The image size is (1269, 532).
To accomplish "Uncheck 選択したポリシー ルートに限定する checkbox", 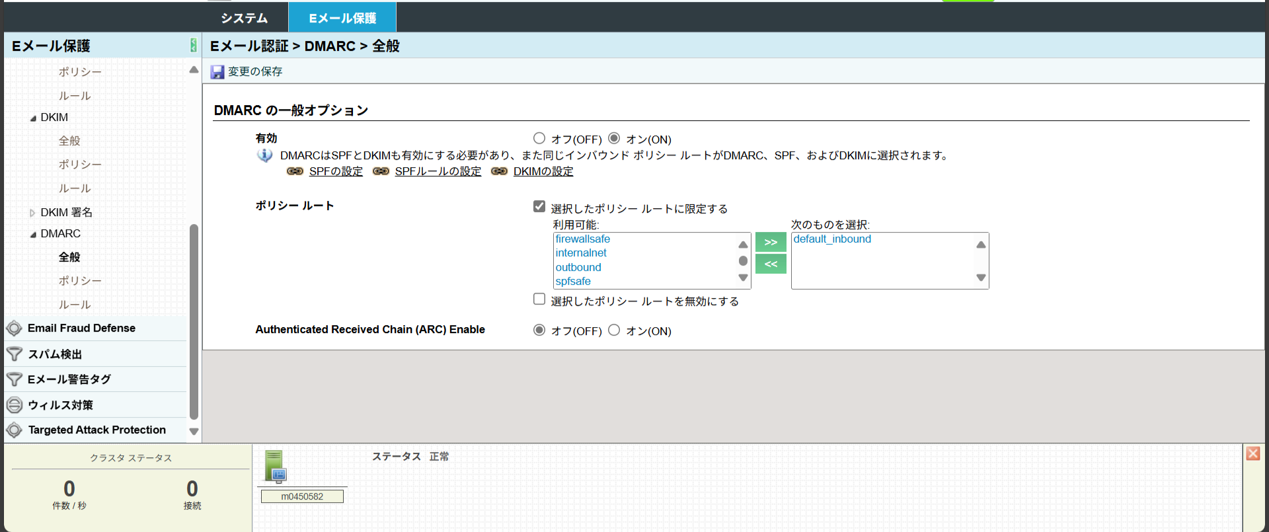I will tap(539, 206).
